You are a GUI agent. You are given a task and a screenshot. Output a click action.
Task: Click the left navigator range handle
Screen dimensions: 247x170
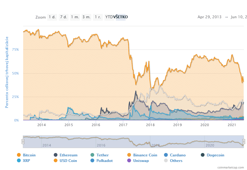pyautogui.click(x=23, y=141)
